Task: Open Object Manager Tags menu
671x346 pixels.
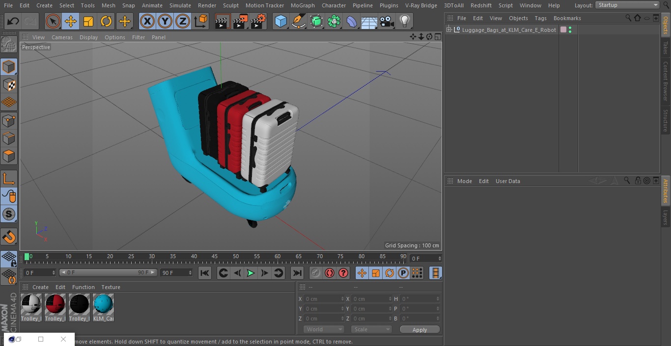Action: pos(540,18)
